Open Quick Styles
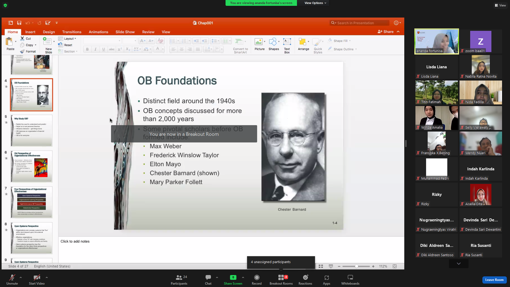 [x=318, y=45]
